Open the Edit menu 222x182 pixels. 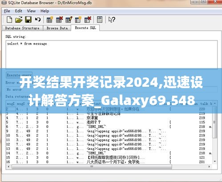[19, 11]
